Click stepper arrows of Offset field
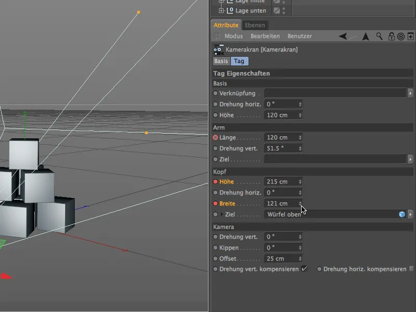 click(300, 258)
